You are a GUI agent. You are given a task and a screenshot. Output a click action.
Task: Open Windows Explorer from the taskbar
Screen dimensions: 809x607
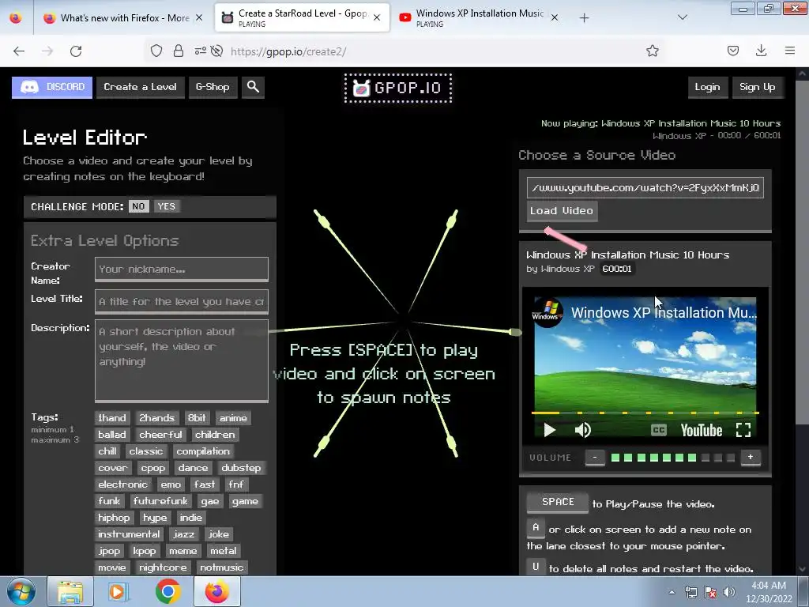tap(70, 591)
